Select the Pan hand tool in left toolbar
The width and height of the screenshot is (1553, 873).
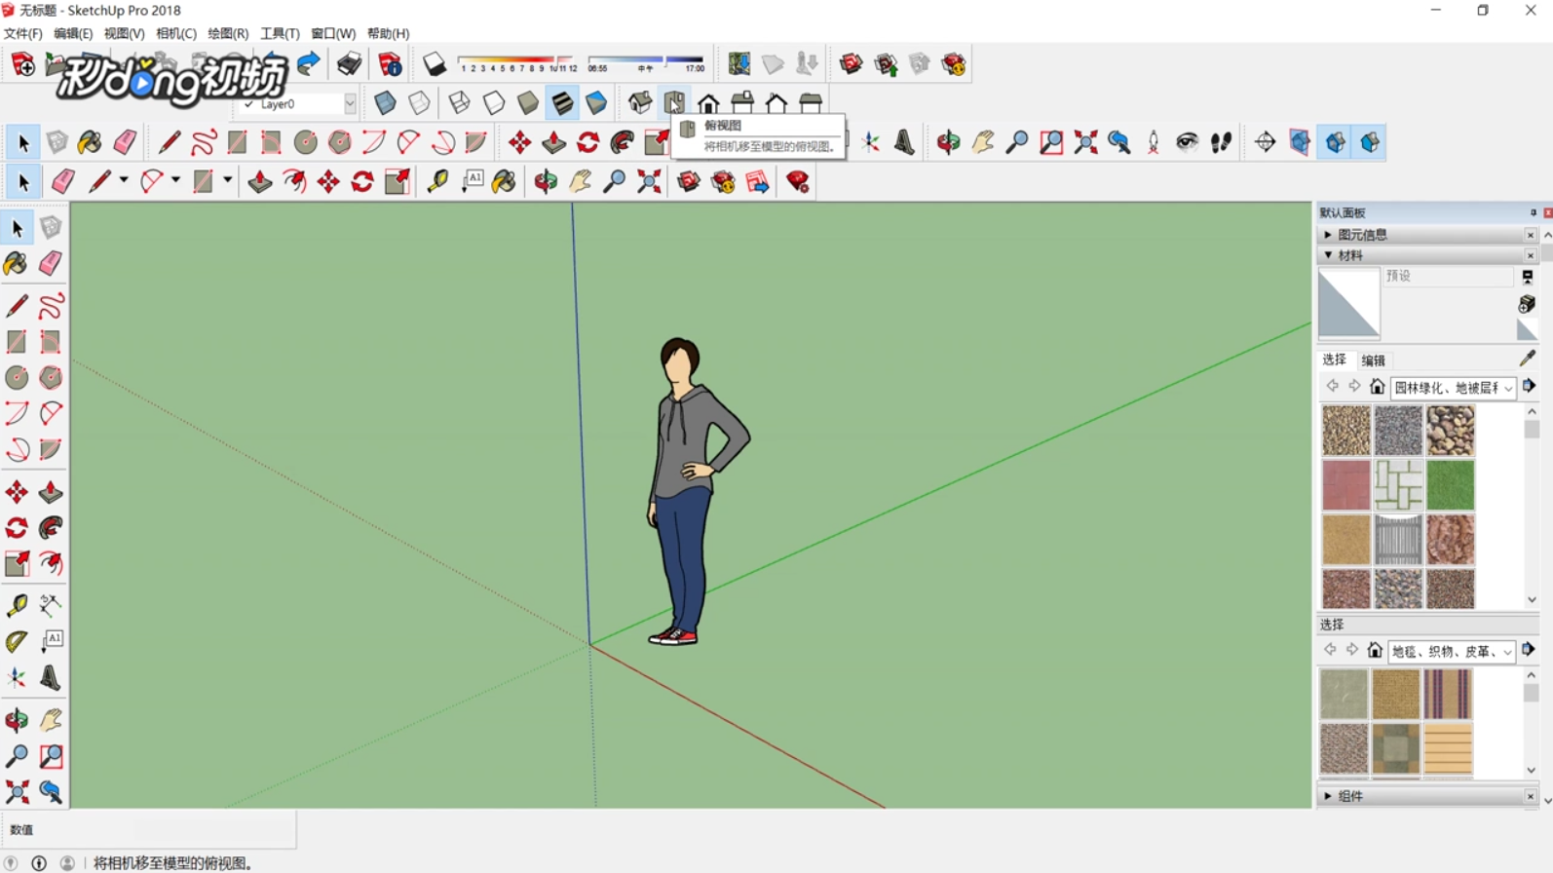click(x=51, y=720)
